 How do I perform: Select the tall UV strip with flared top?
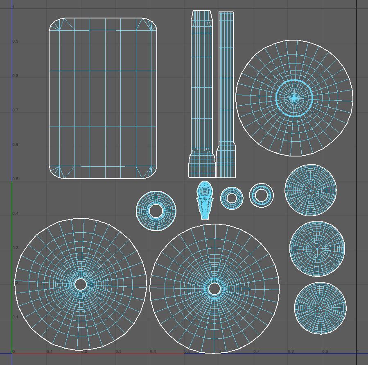tap(202, 94)
